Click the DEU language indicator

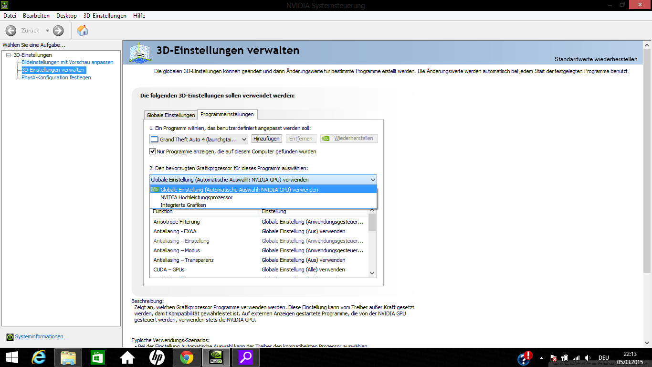tap(604, 358)
